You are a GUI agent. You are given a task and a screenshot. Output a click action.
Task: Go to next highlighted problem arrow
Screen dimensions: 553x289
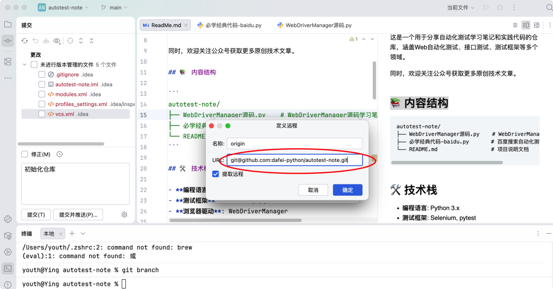coord(372,39)
